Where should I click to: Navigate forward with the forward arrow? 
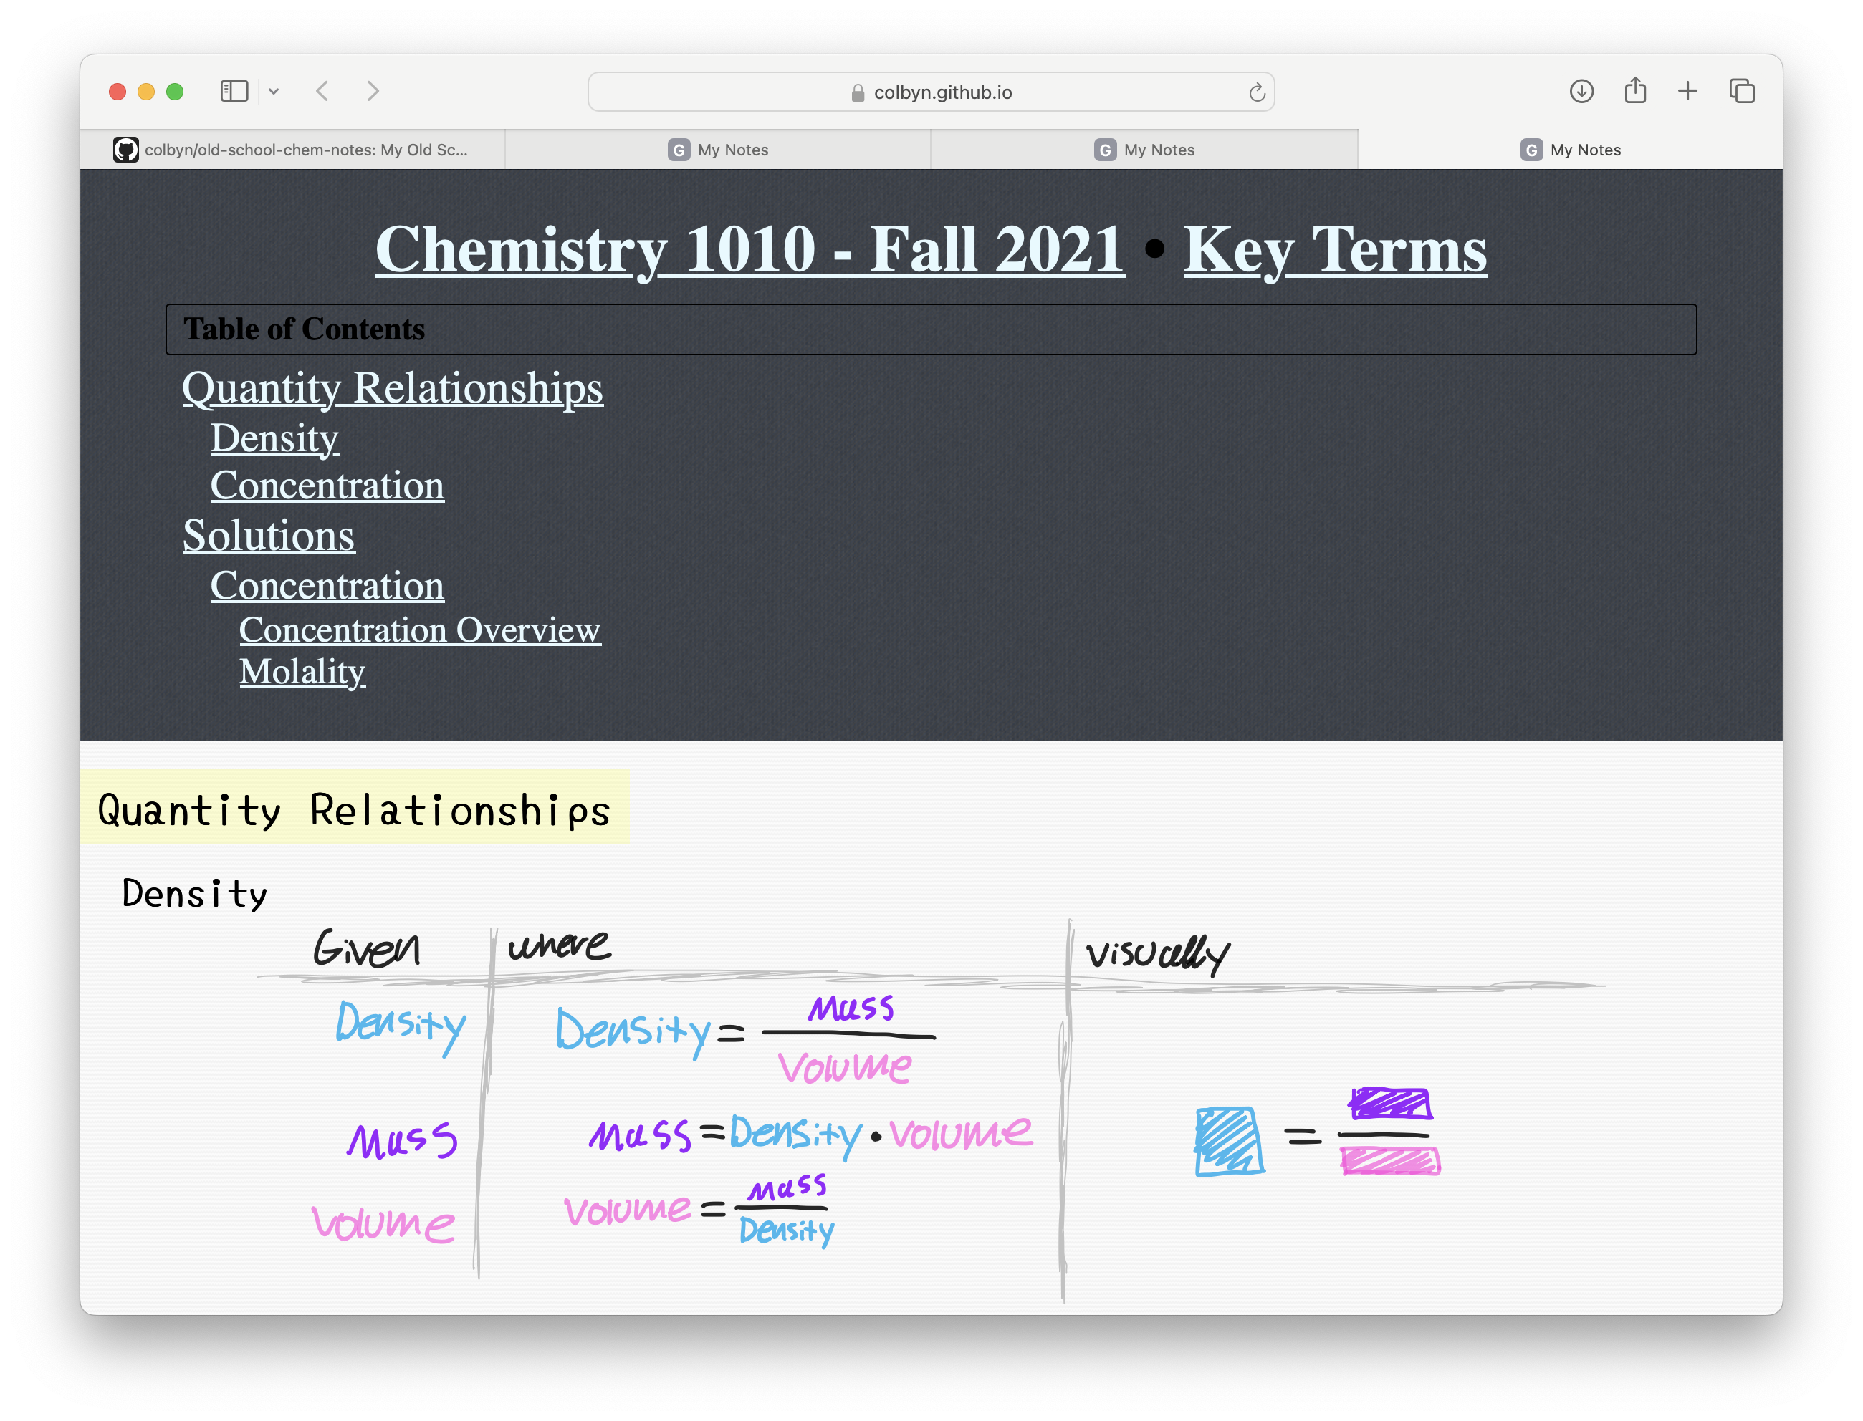pyautogui.click(x=373, y=92)
